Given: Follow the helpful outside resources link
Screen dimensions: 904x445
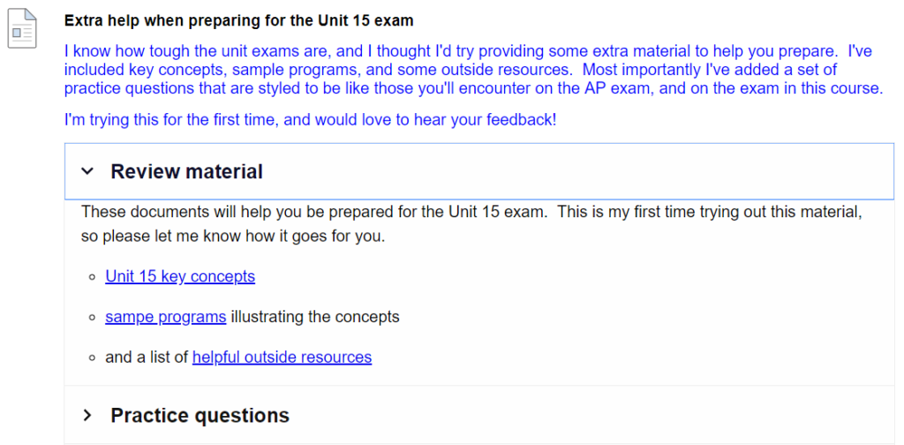Looking at the screenshot, I should pyautogui.click(x=282, y=357).
